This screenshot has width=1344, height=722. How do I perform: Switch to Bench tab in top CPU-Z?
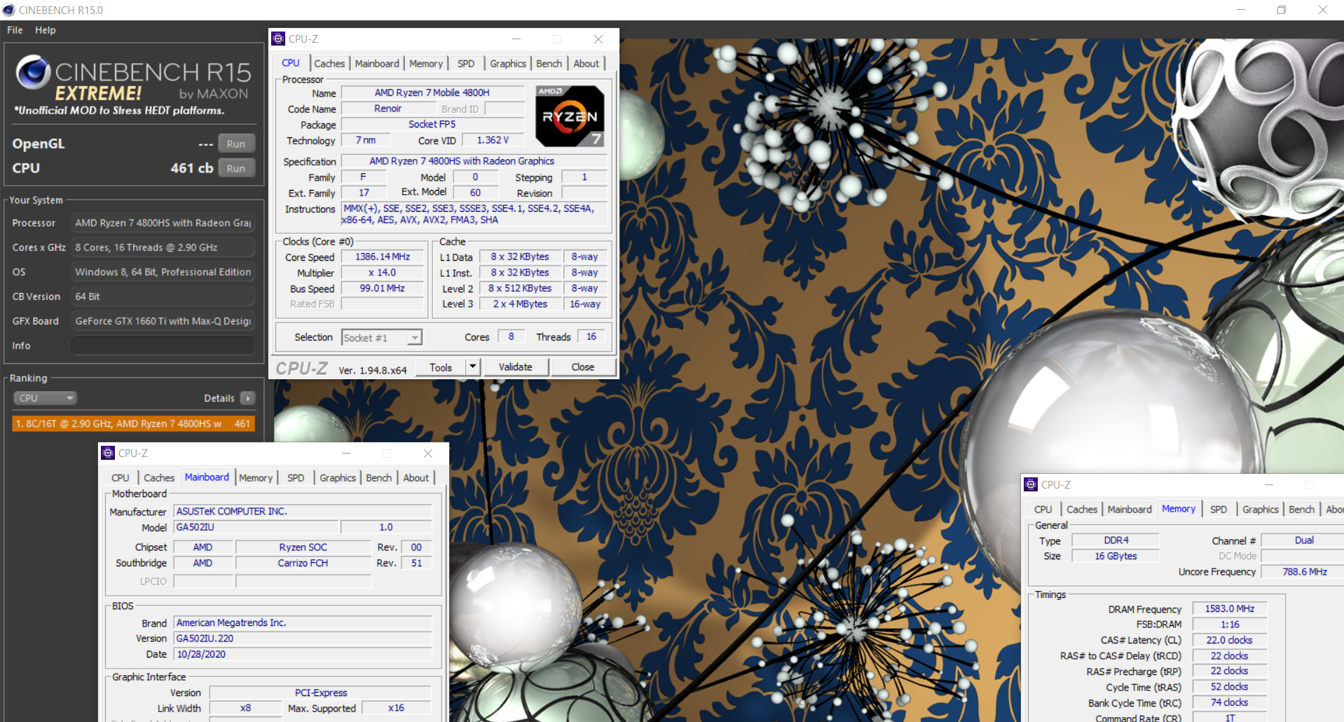(x=549, y=63)
